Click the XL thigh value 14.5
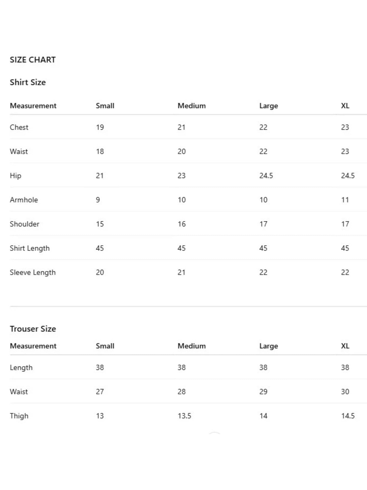The height and width of the screenshot is (490, 367). (348, 416)
